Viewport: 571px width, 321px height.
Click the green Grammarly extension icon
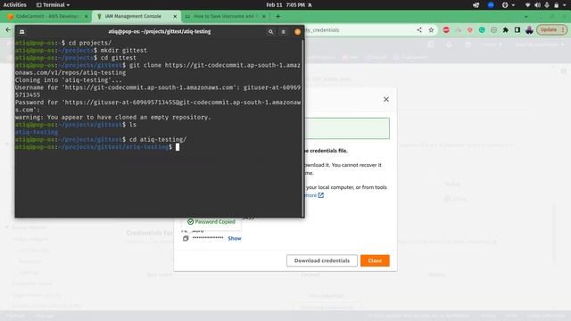click(x=482, y=29)
